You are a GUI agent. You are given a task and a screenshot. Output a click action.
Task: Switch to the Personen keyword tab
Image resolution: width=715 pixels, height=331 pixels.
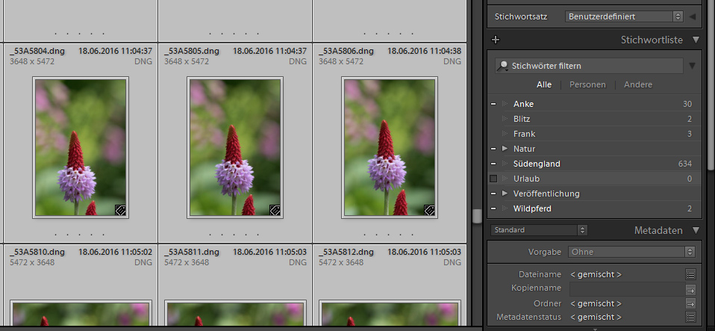tap(587, 84)
